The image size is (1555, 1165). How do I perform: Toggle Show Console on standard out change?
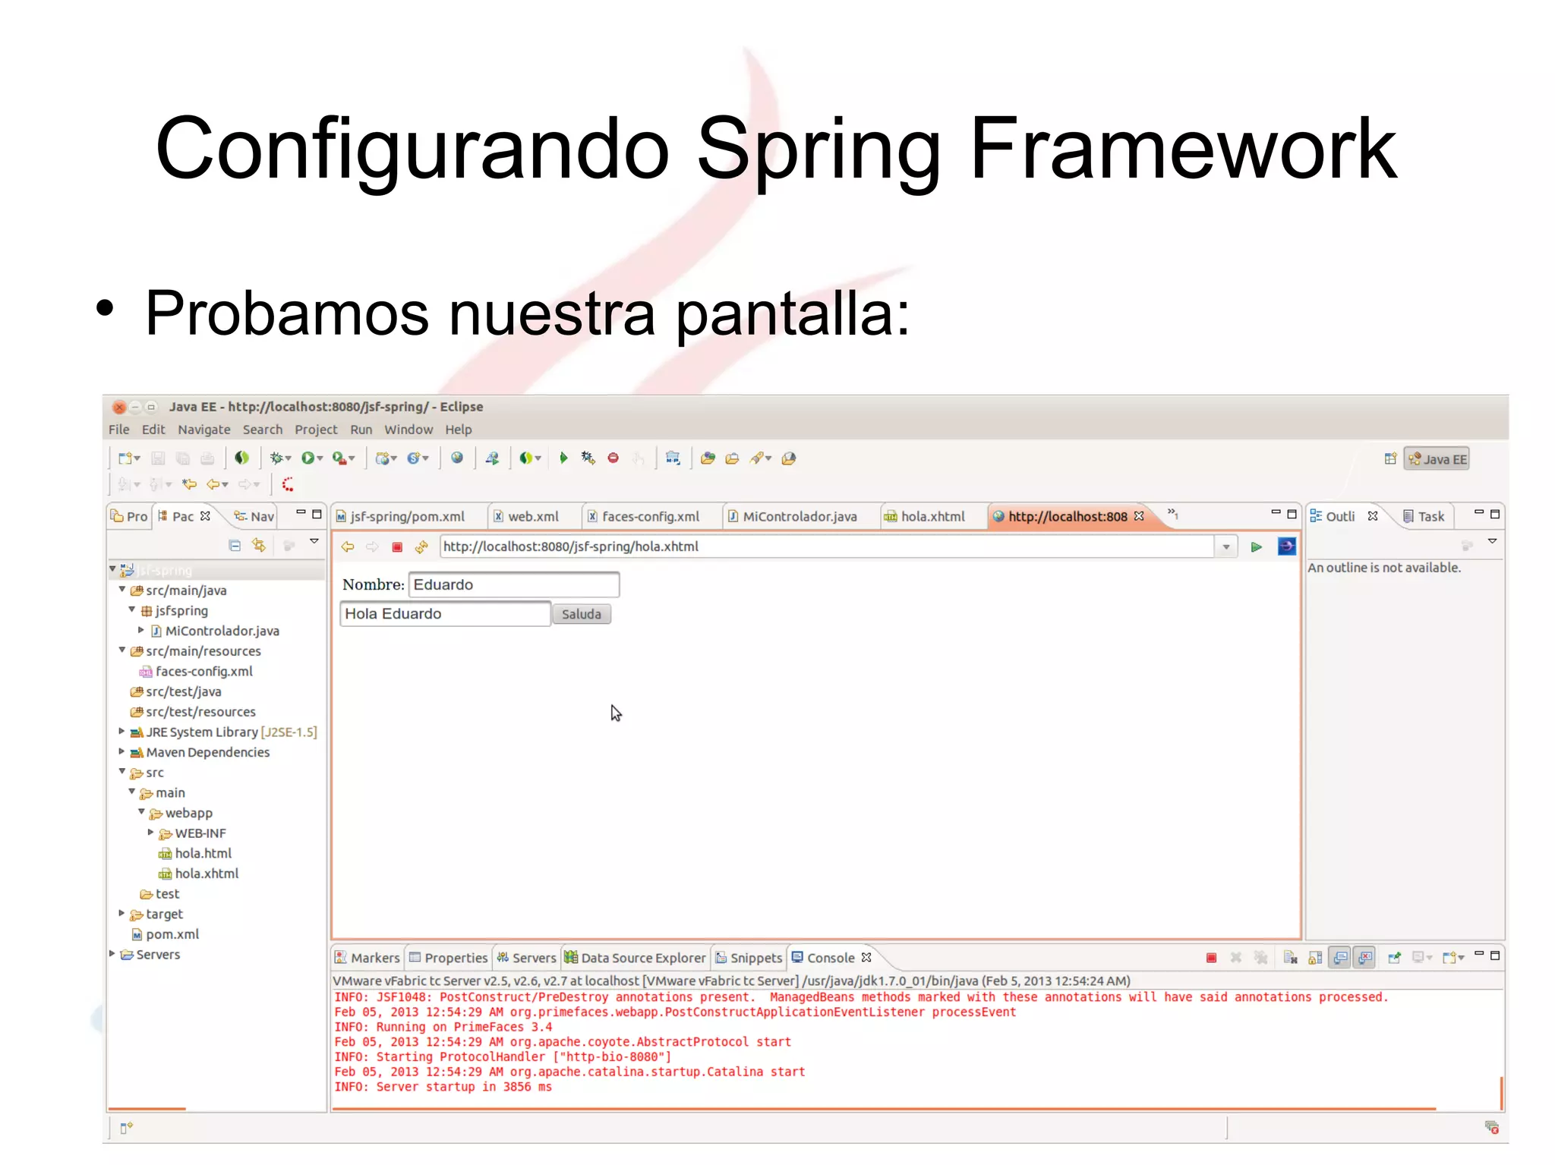coord(1341,958)
